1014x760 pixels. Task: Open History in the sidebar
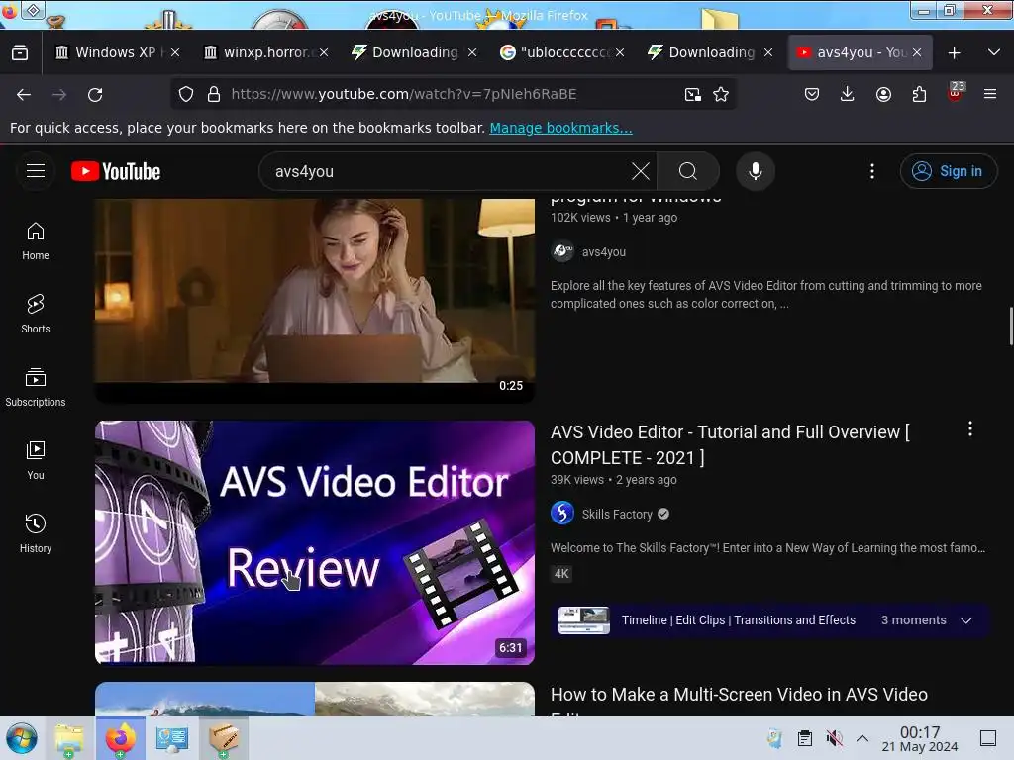click(x=36, y=533)
